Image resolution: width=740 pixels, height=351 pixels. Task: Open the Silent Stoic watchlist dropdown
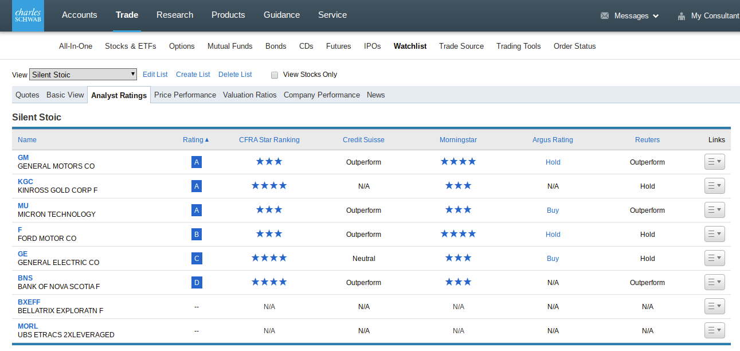83,75
